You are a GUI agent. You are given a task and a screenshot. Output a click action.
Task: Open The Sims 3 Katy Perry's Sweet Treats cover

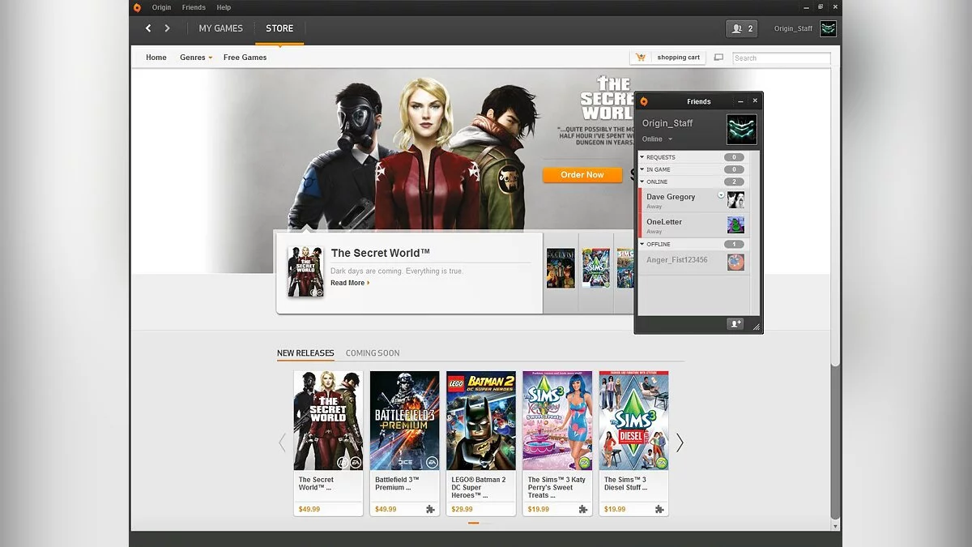[x=557, y=421]
